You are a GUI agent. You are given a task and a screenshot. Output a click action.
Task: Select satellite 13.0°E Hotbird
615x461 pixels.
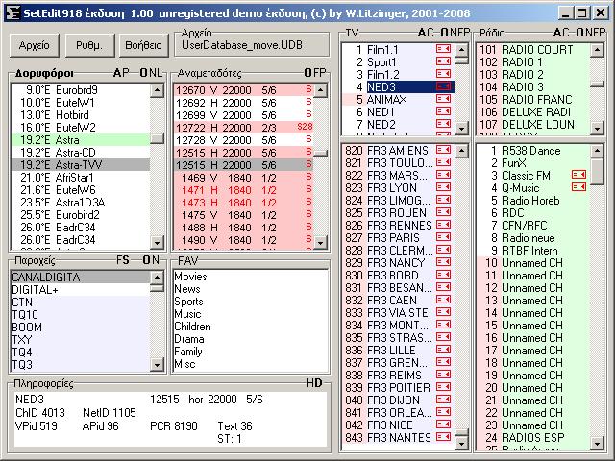point(81,115)
